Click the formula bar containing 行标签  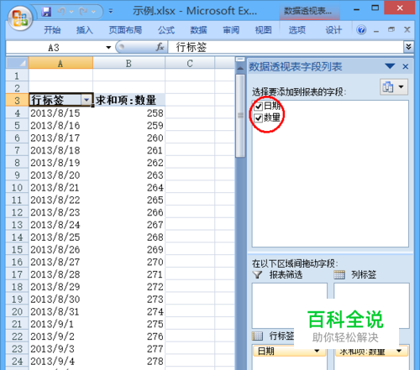286,47
